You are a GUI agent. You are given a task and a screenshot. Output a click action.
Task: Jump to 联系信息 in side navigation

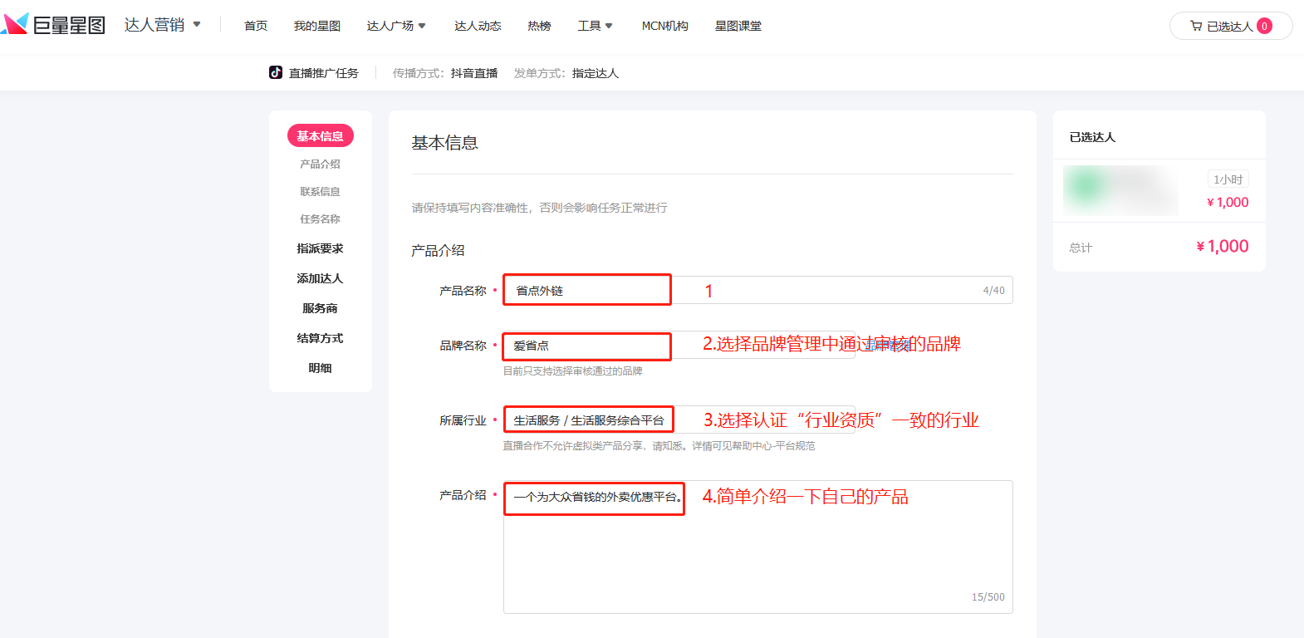[321, 191]
